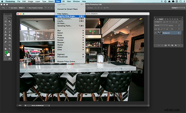
Task: Select the Brush tool
Action: click(10, 28)
